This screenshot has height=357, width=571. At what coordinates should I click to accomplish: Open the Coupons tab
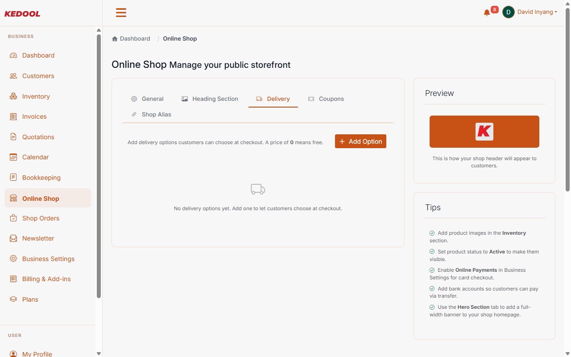click(x=326, y=99)
